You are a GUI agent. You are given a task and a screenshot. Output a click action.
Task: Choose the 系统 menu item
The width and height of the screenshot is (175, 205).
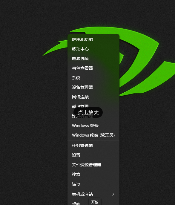tap(93, 78)
